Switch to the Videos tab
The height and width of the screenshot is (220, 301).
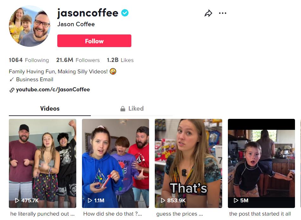(x=50, y=109)
